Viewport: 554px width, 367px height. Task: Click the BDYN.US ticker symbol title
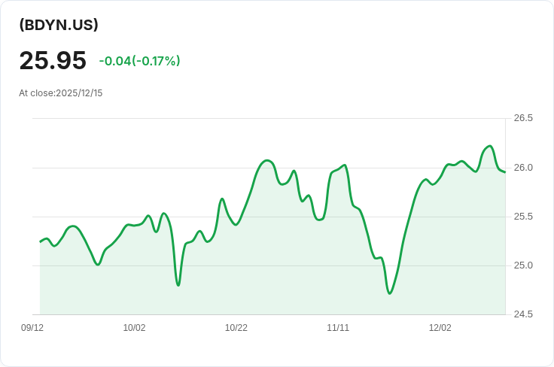(x=59, y=25)
